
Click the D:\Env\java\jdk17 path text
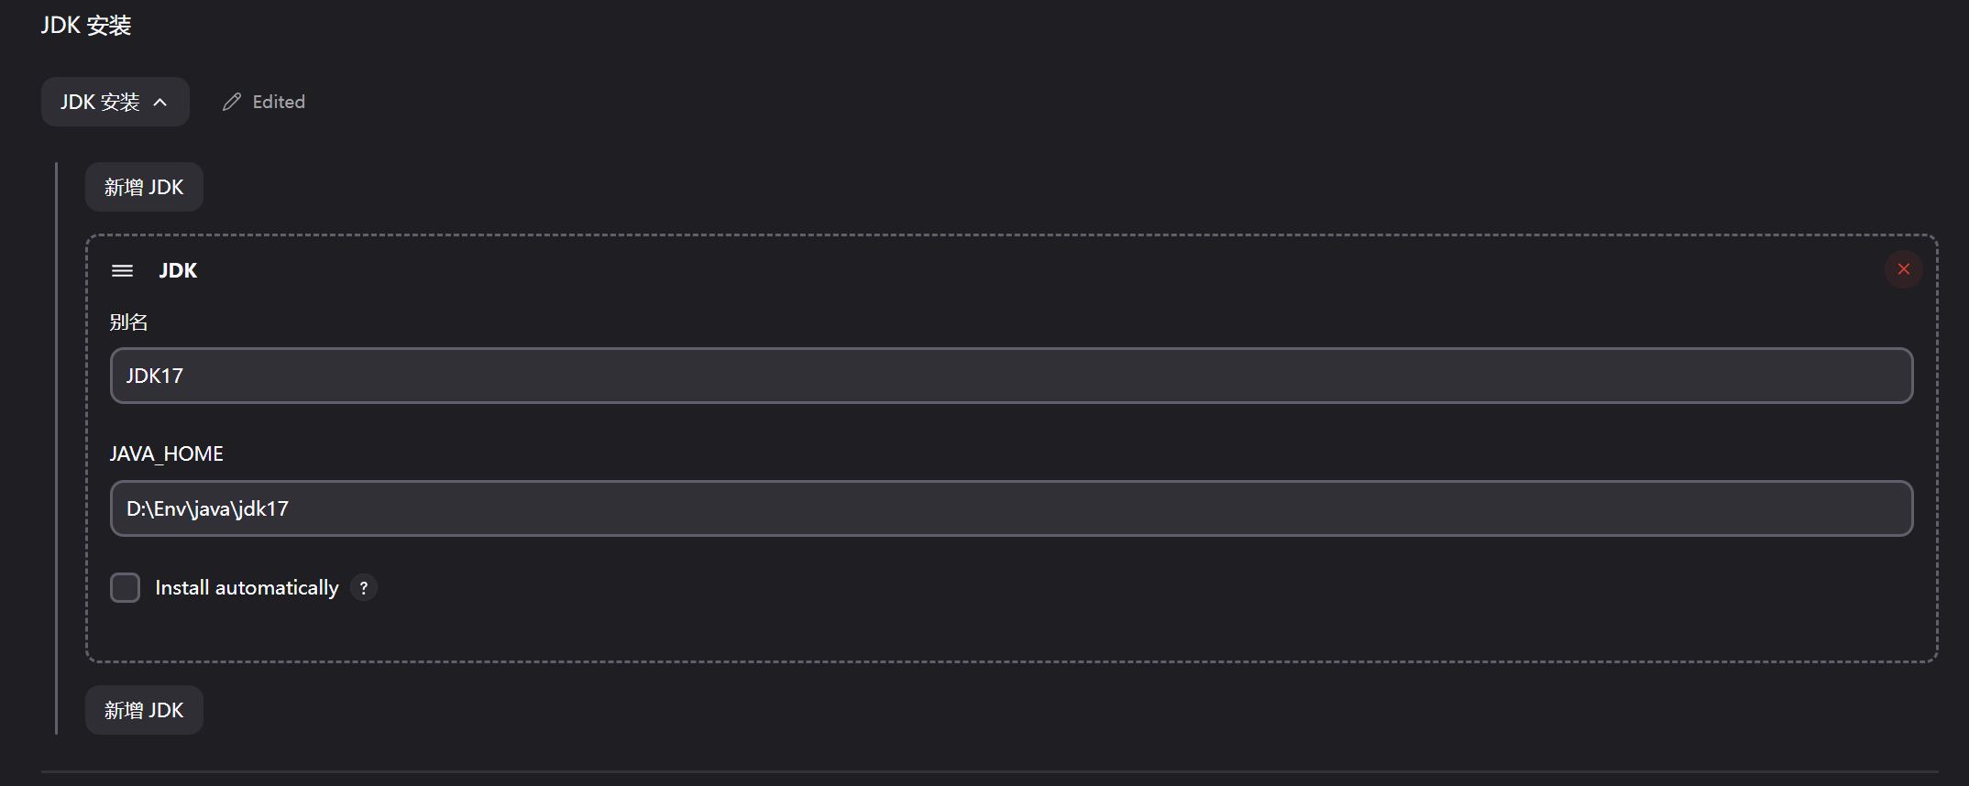[x=207, y=508]
